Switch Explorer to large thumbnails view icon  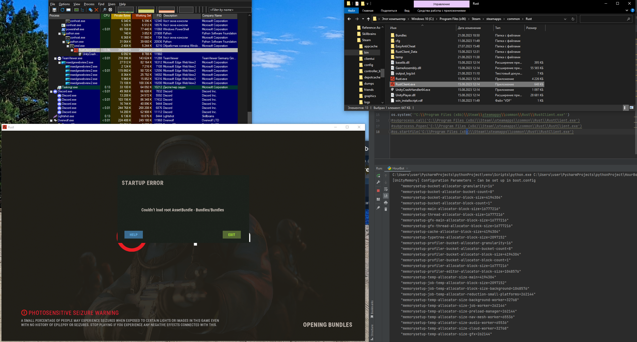[632, 108]
